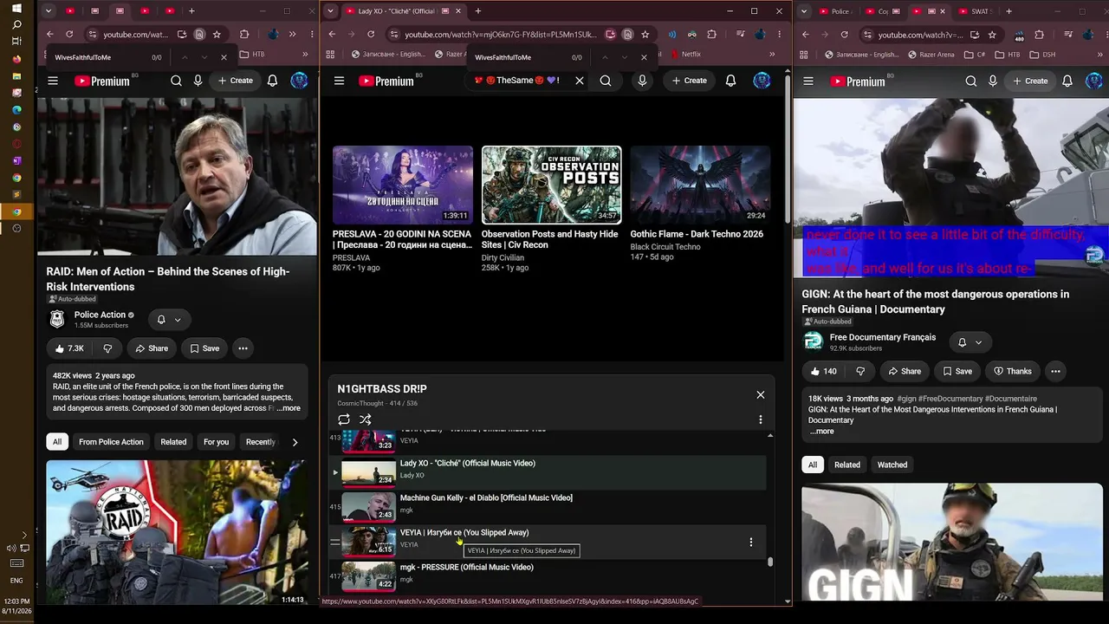Open tab search dropdown in left window
This screenshot has height=624, width=1109.
point(49,11)
